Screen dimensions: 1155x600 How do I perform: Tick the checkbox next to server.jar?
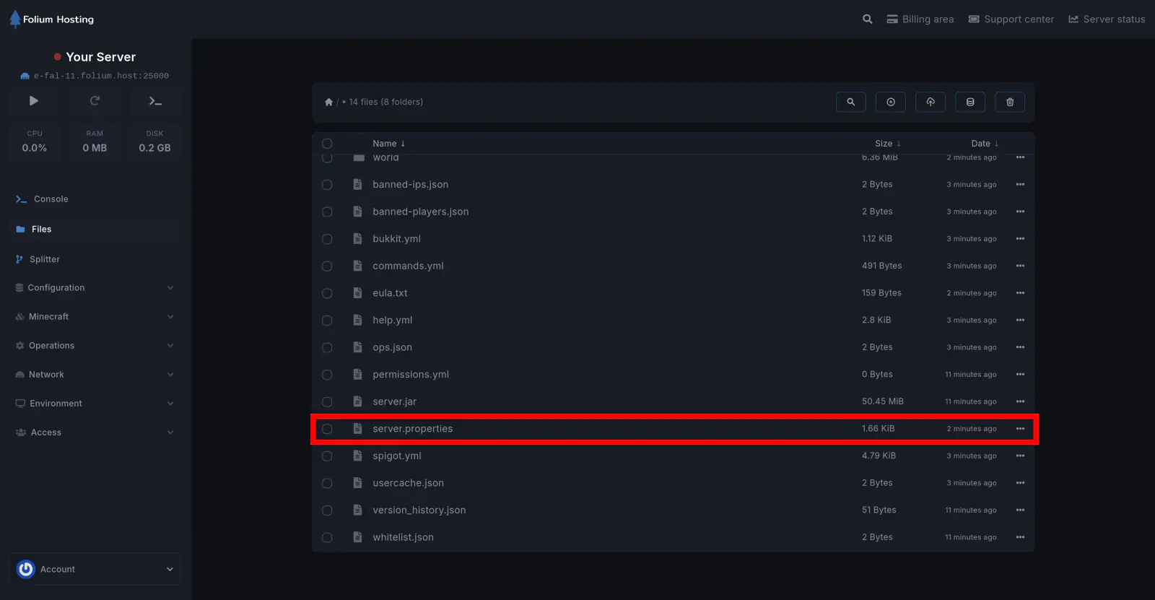click(x=327, y=402)
